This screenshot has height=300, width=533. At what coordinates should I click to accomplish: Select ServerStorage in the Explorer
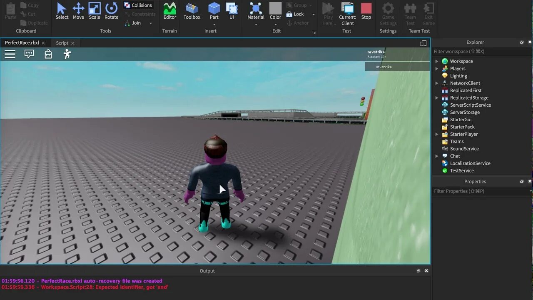point(464,112)
